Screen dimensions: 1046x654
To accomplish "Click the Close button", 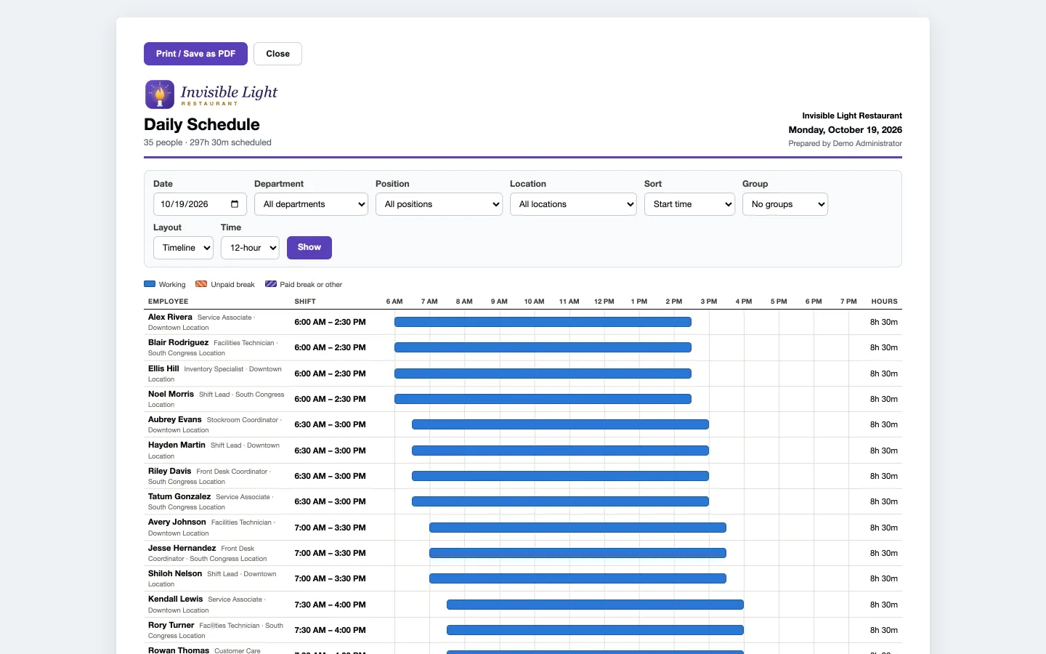I will (277, 54).
